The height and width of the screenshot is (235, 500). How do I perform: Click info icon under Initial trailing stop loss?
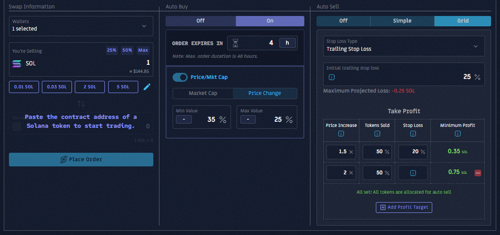click(x=331, y=77)
